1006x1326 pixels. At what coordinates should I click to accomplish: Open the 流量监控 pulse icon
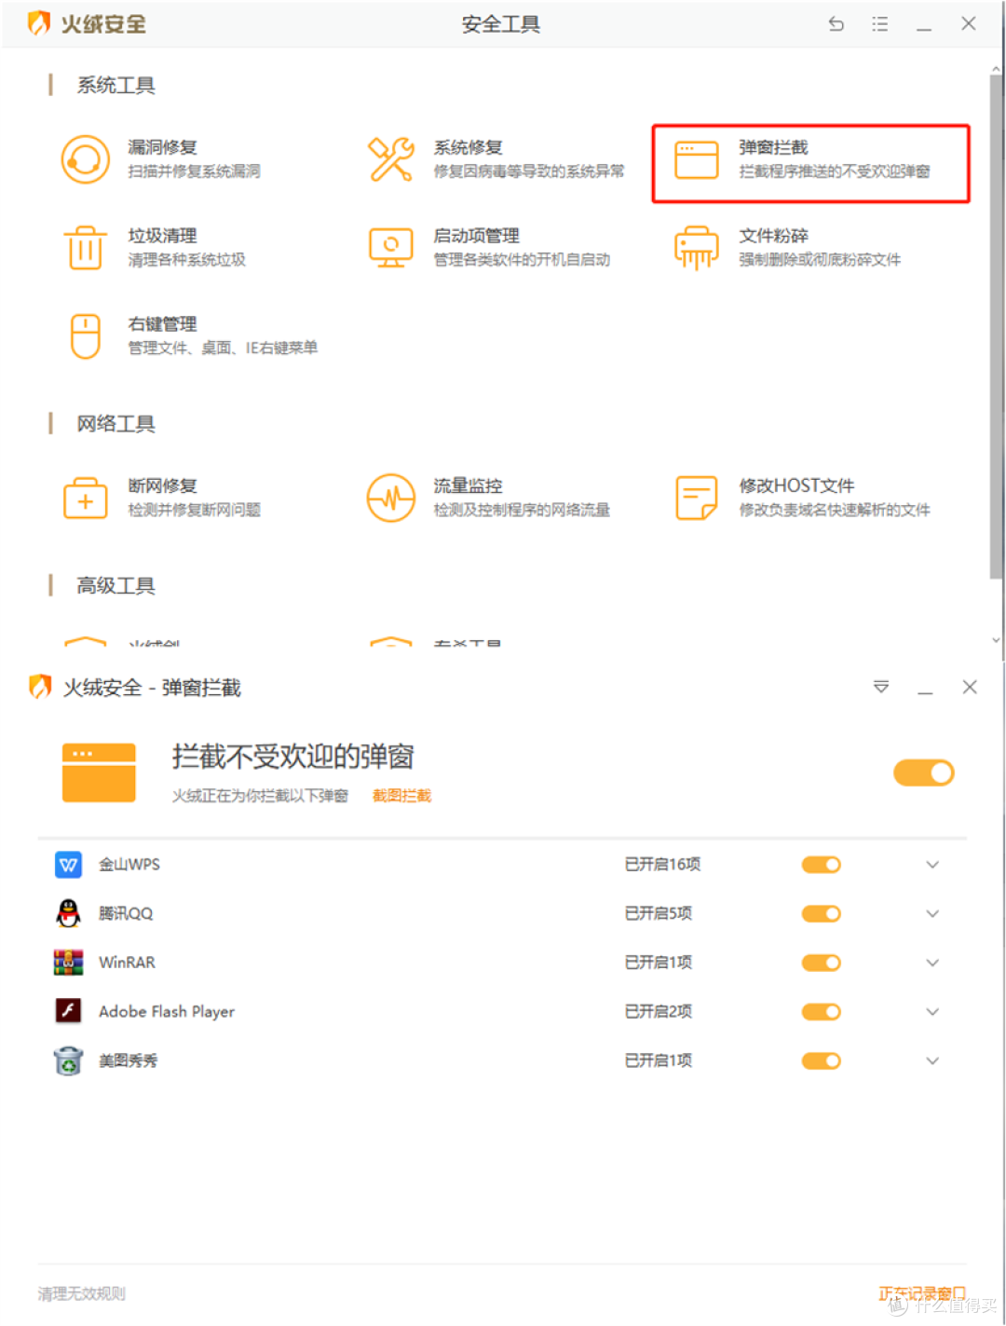pyautogui.click(x=391, y=498)
